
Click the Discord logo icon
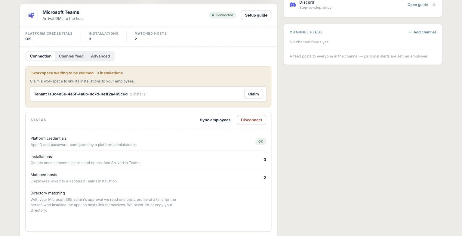coord(293,5)
